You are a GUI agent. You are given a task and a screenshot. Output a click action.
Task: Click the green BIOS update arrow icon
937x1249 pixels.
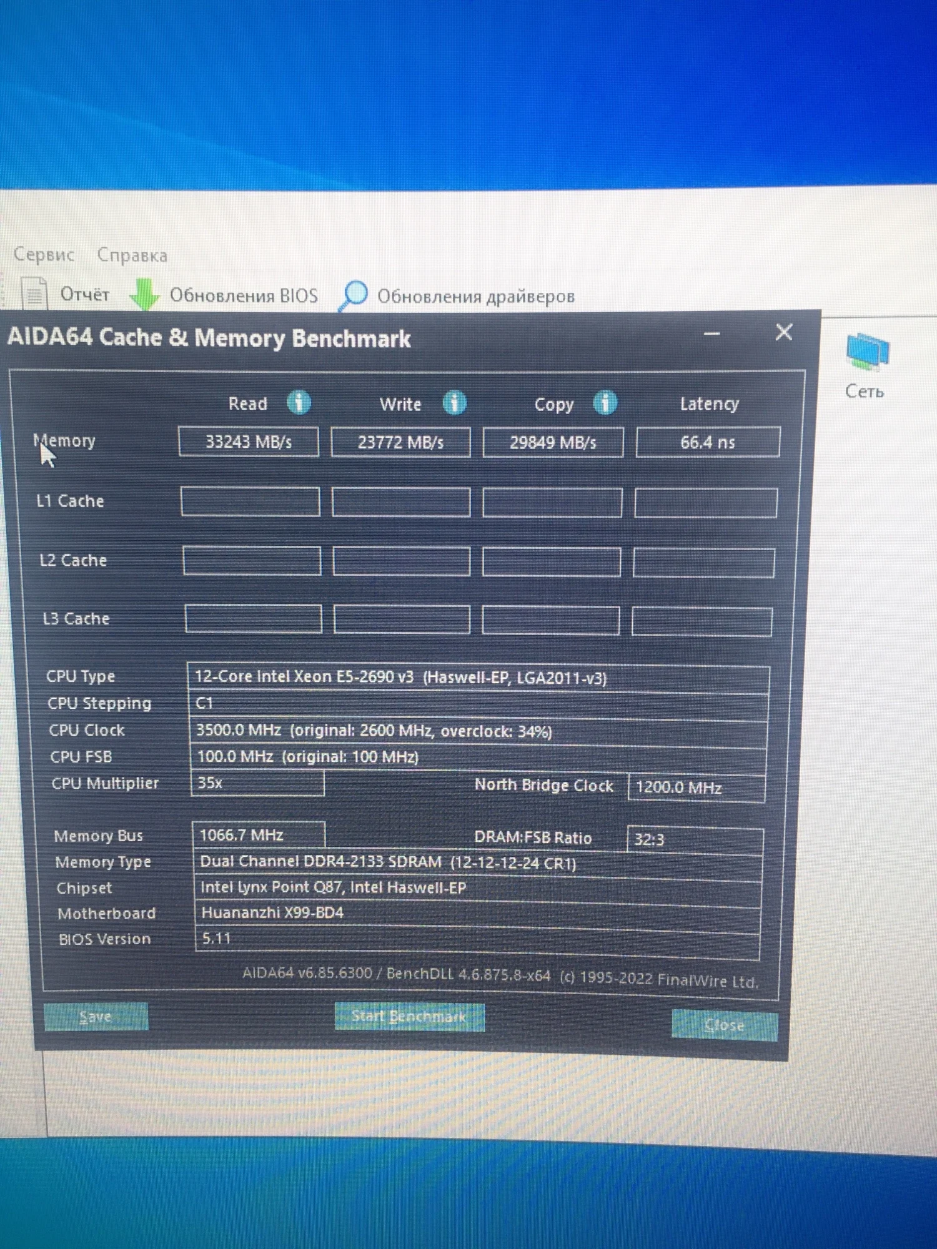point(144,294)
